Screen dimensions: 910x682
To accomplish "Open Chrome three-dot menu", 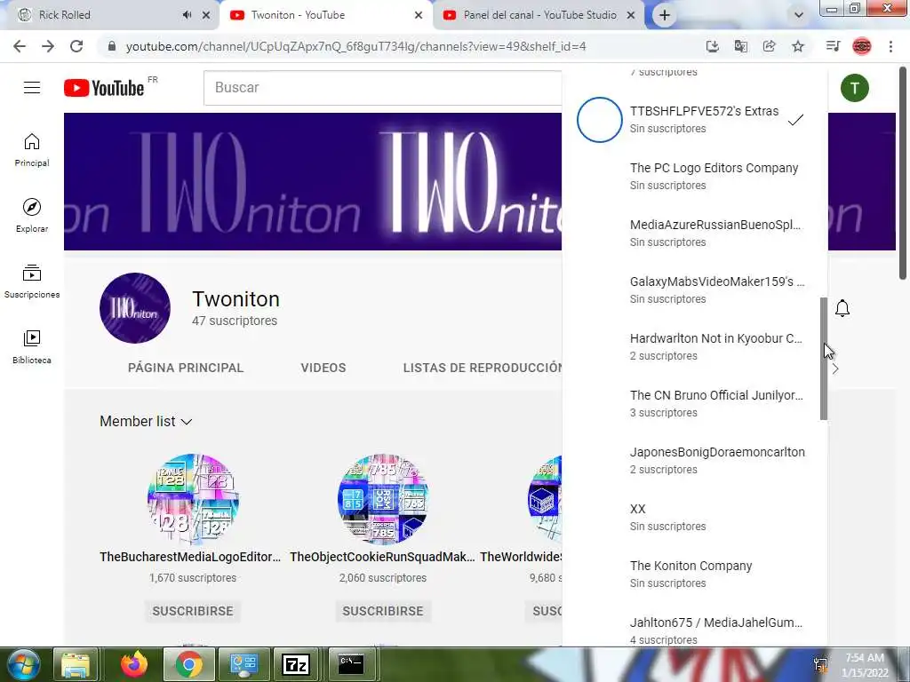I will coord(890,46).
